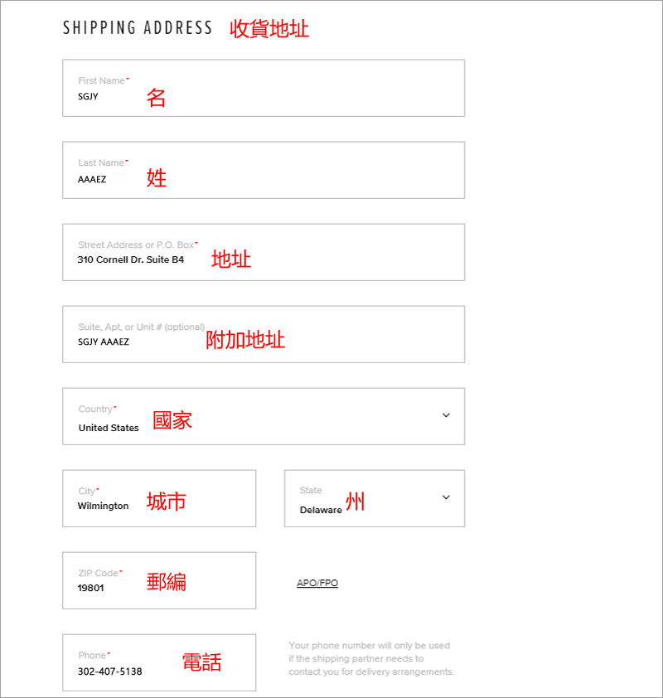
Task: Click the red 國家 annotation label
Action: click(x=172, y=420)
